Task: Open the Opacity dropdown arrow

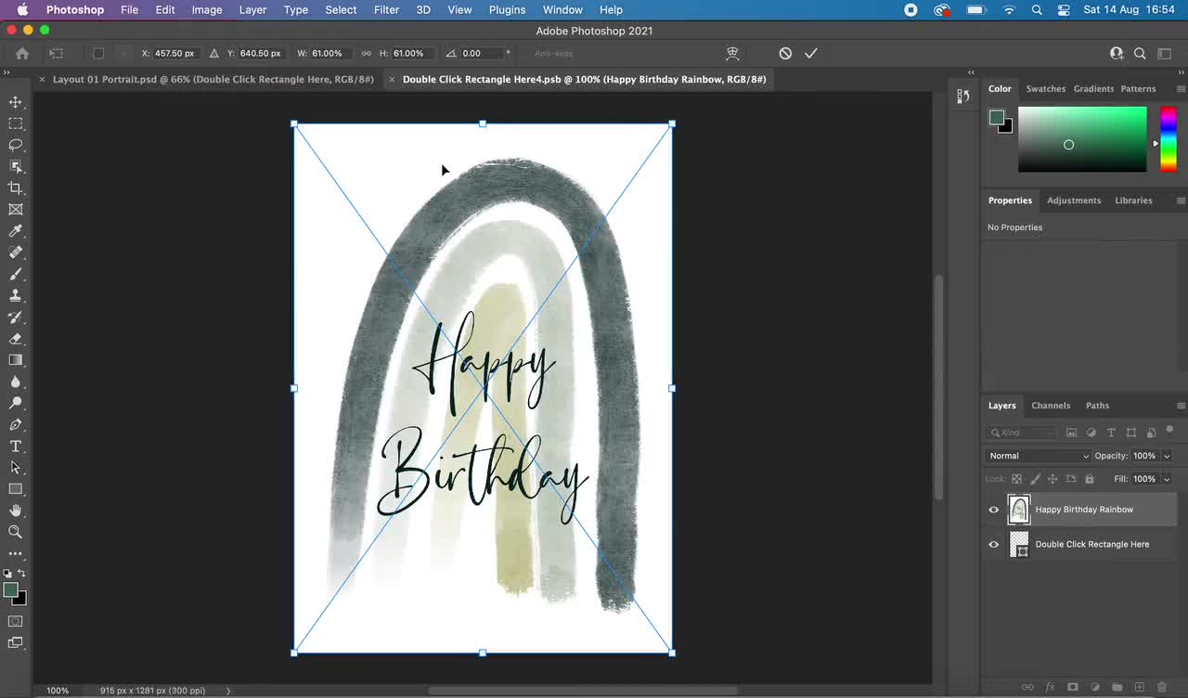Action: point(1167,456)
